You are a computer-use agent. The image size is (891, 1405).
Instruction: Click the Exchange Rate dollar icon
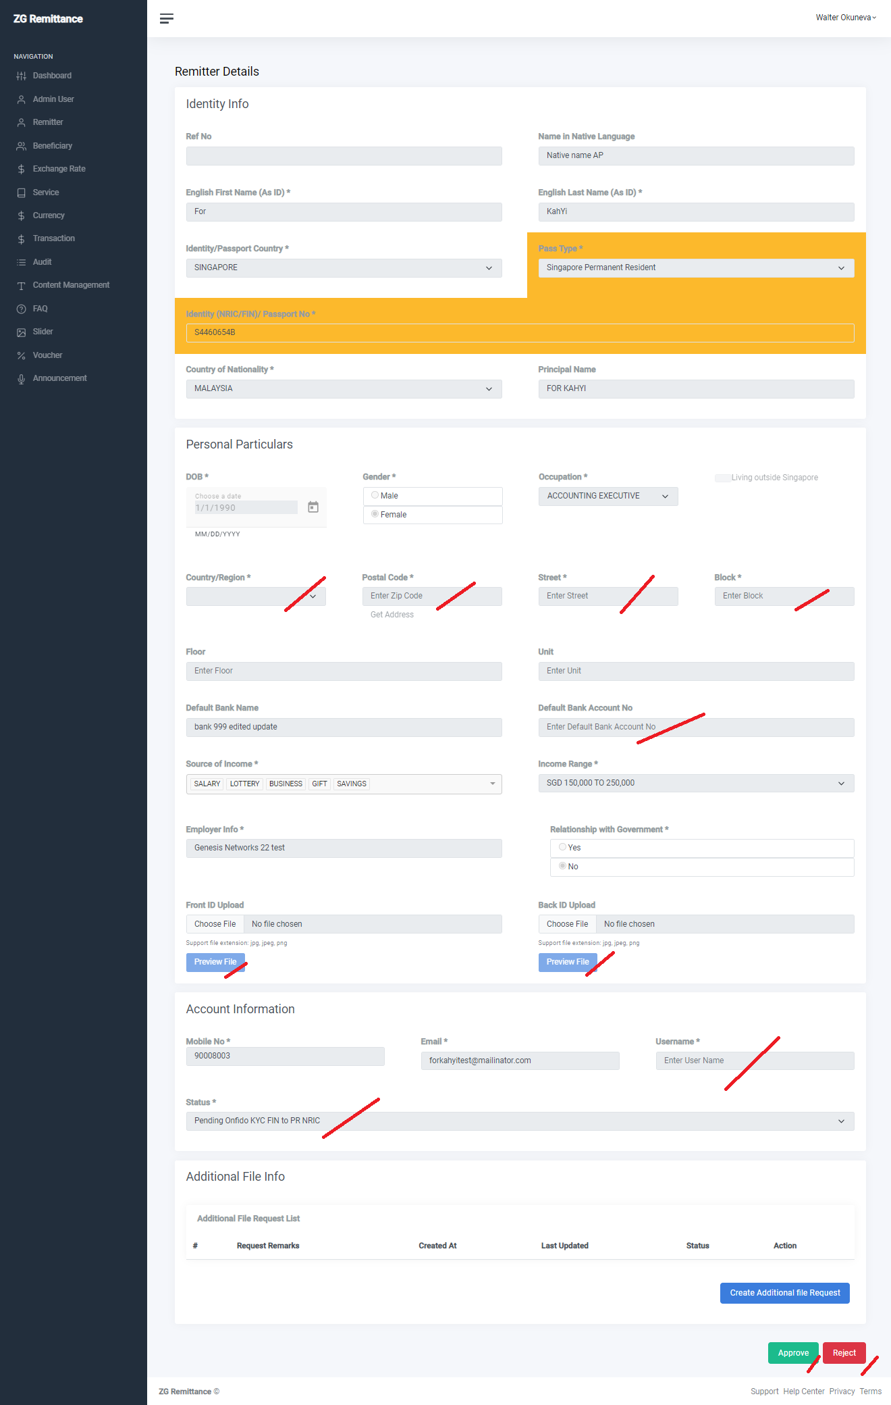[x=22, y=169]
